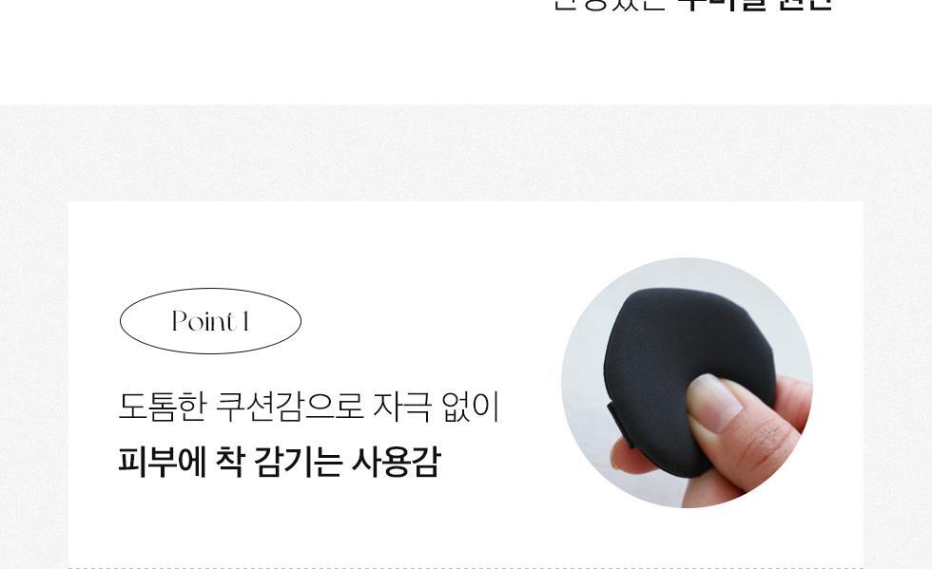Click the word 없이 ending the first line
The image size is (932, 569).
pyautogui.click(x=470, y=407)
